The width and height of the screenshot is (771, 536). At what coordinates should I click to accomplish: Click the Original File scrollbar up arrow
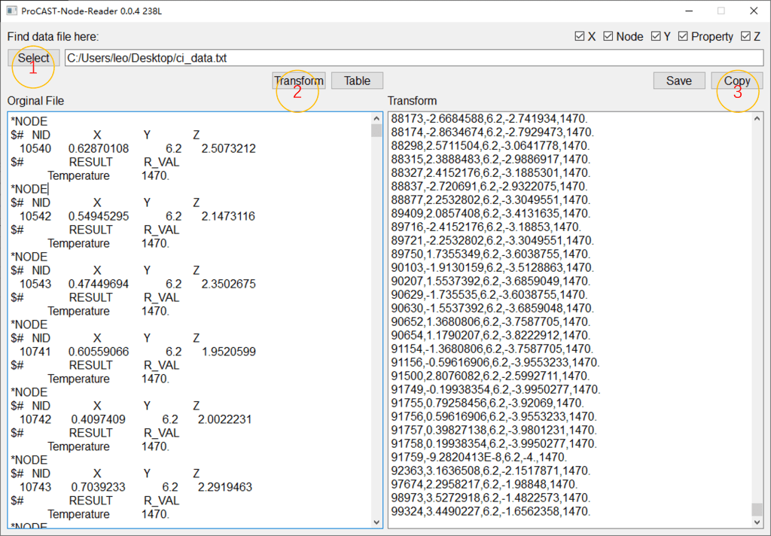(x=376, y=118)
